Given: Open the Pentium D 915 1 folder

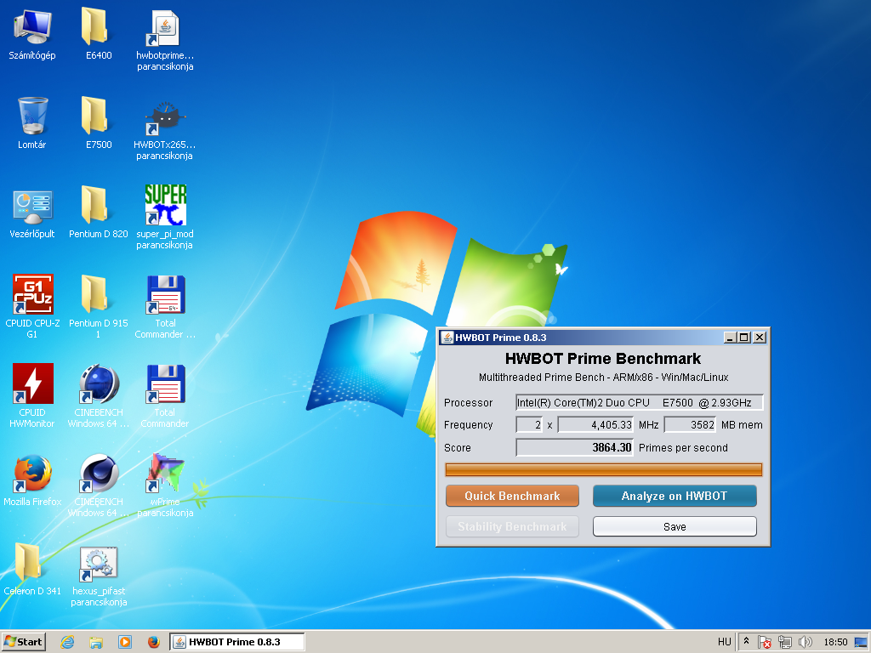Looking at the screenshot, I should point(99,306).
